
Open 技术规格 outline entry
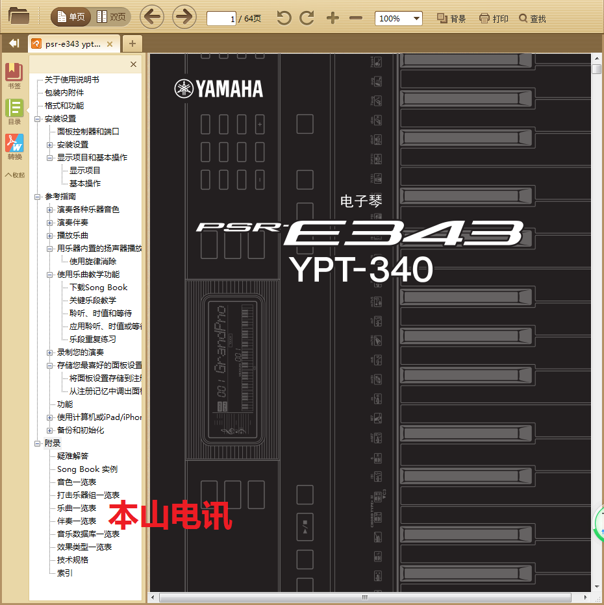coord(73,560)
